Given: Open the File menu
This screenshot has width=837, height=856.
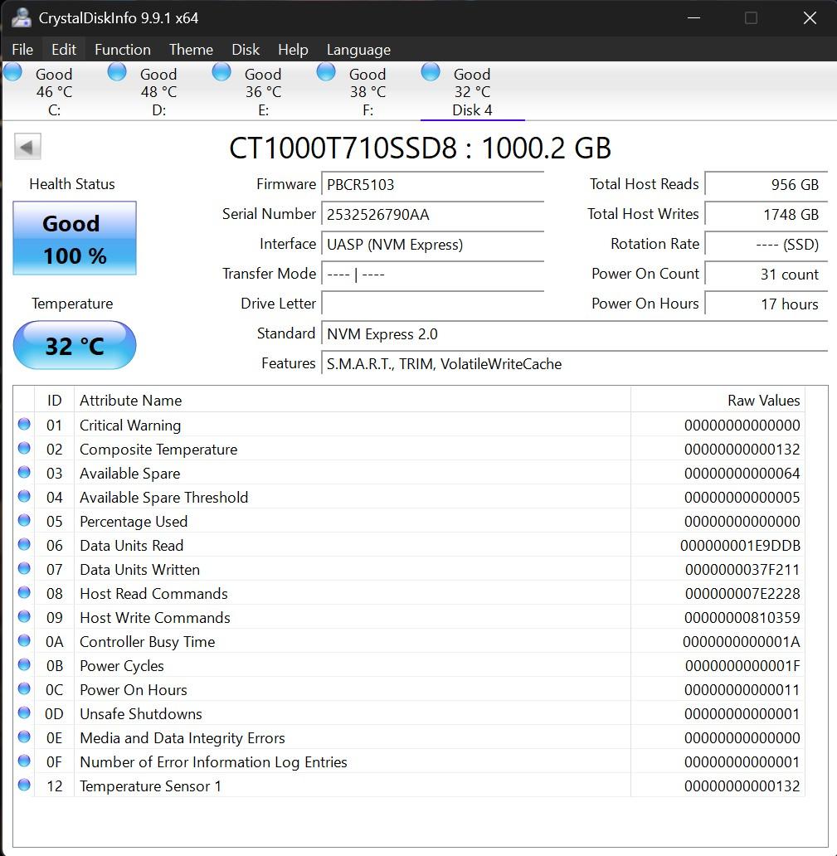Looking at the screenshot, I should [x=22, y=50].
